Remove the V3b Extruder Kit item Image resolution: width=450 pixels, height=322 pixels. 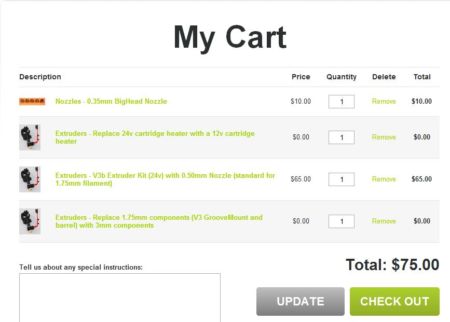pos(384,179)
